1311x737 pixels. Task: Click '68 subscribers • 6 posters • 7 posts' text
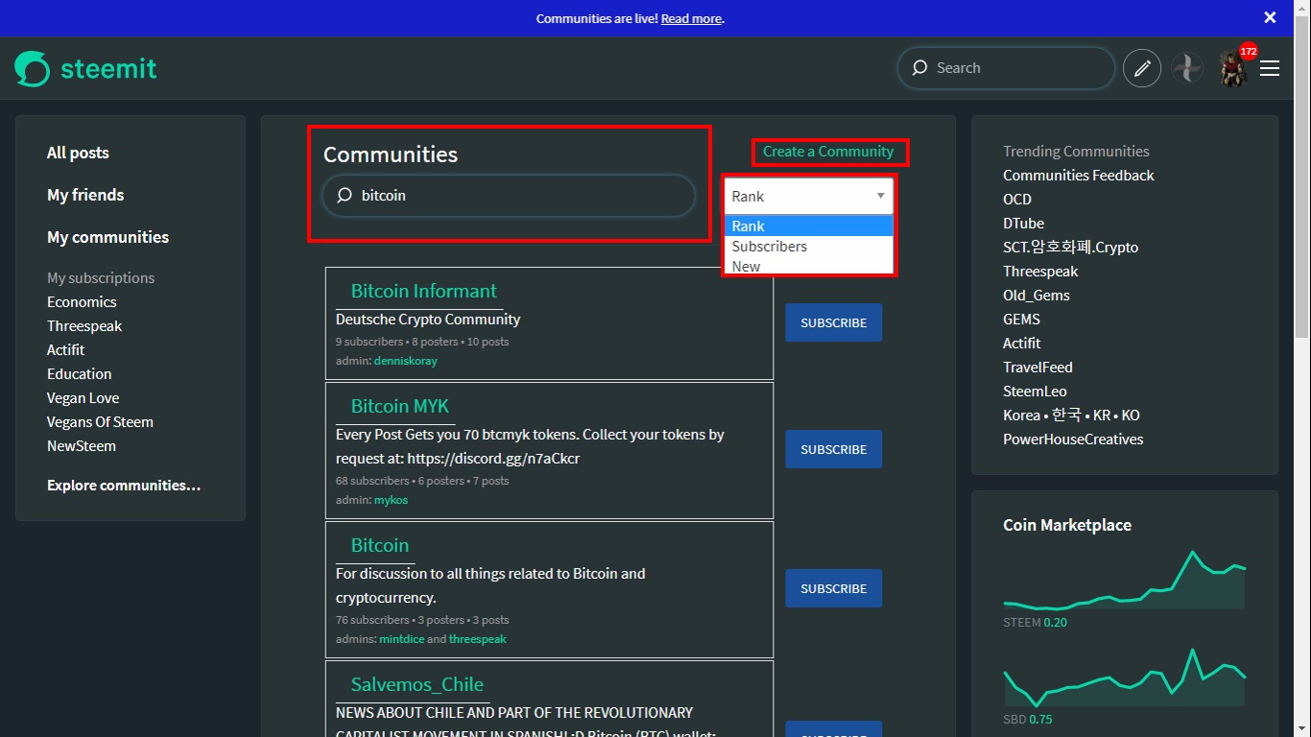tap(422, 481)
